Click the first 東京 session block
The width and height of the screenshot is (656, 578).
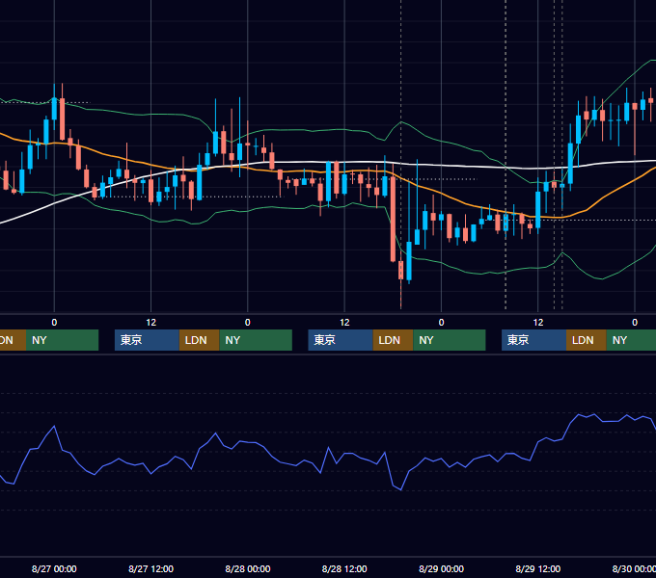click(147, 340)
